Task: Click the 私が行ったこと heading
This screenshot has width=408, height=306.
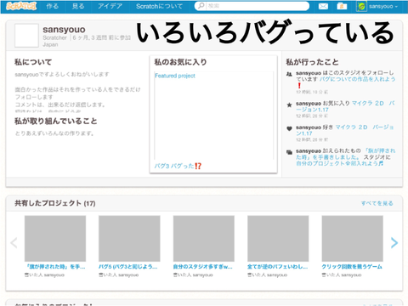Action: pos(312,62)
